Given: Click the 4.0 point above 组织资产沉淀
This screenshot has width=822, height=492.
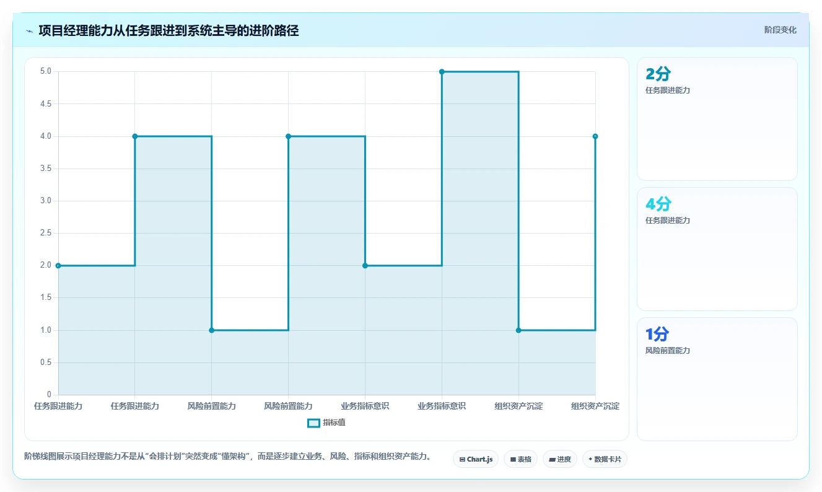Looking at the screenshot, I should click(595, 136).
